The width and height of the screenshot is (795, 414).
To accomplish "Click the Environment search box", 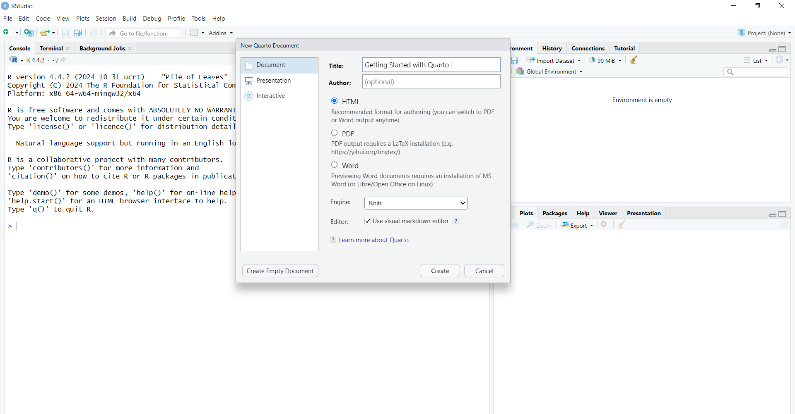I will pyautogui.click(x=755, y=72).
